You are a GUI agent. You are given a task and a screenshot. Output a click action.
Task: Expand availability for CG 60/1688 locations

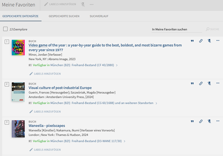[x=156, y=103]
